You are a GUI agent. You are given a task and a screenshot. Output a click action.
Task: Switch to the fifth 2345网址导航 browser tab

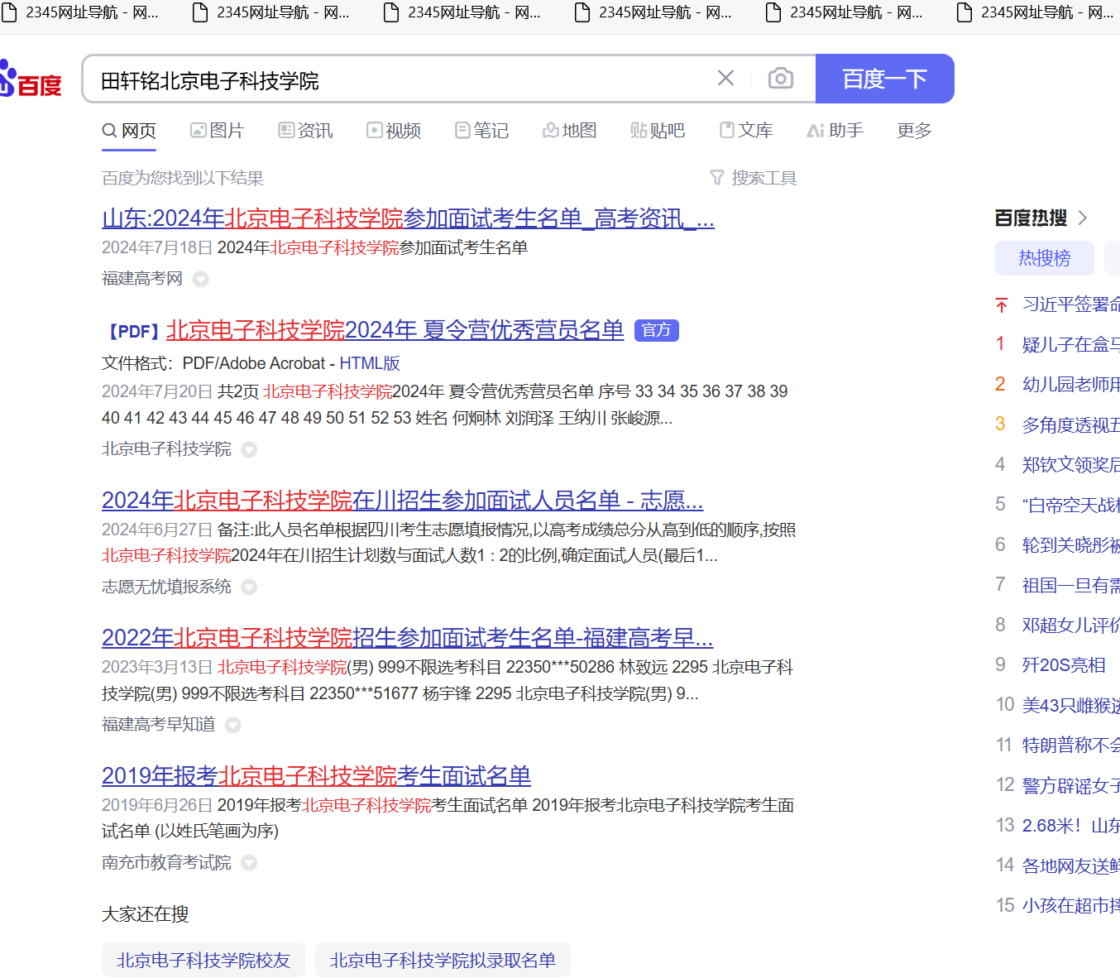845,12
